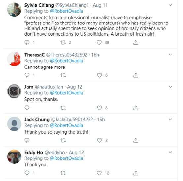The height and width of the screenshot is (181, 183).
Task: Like Jack Chung's tweet
Action: pos(99,140)
